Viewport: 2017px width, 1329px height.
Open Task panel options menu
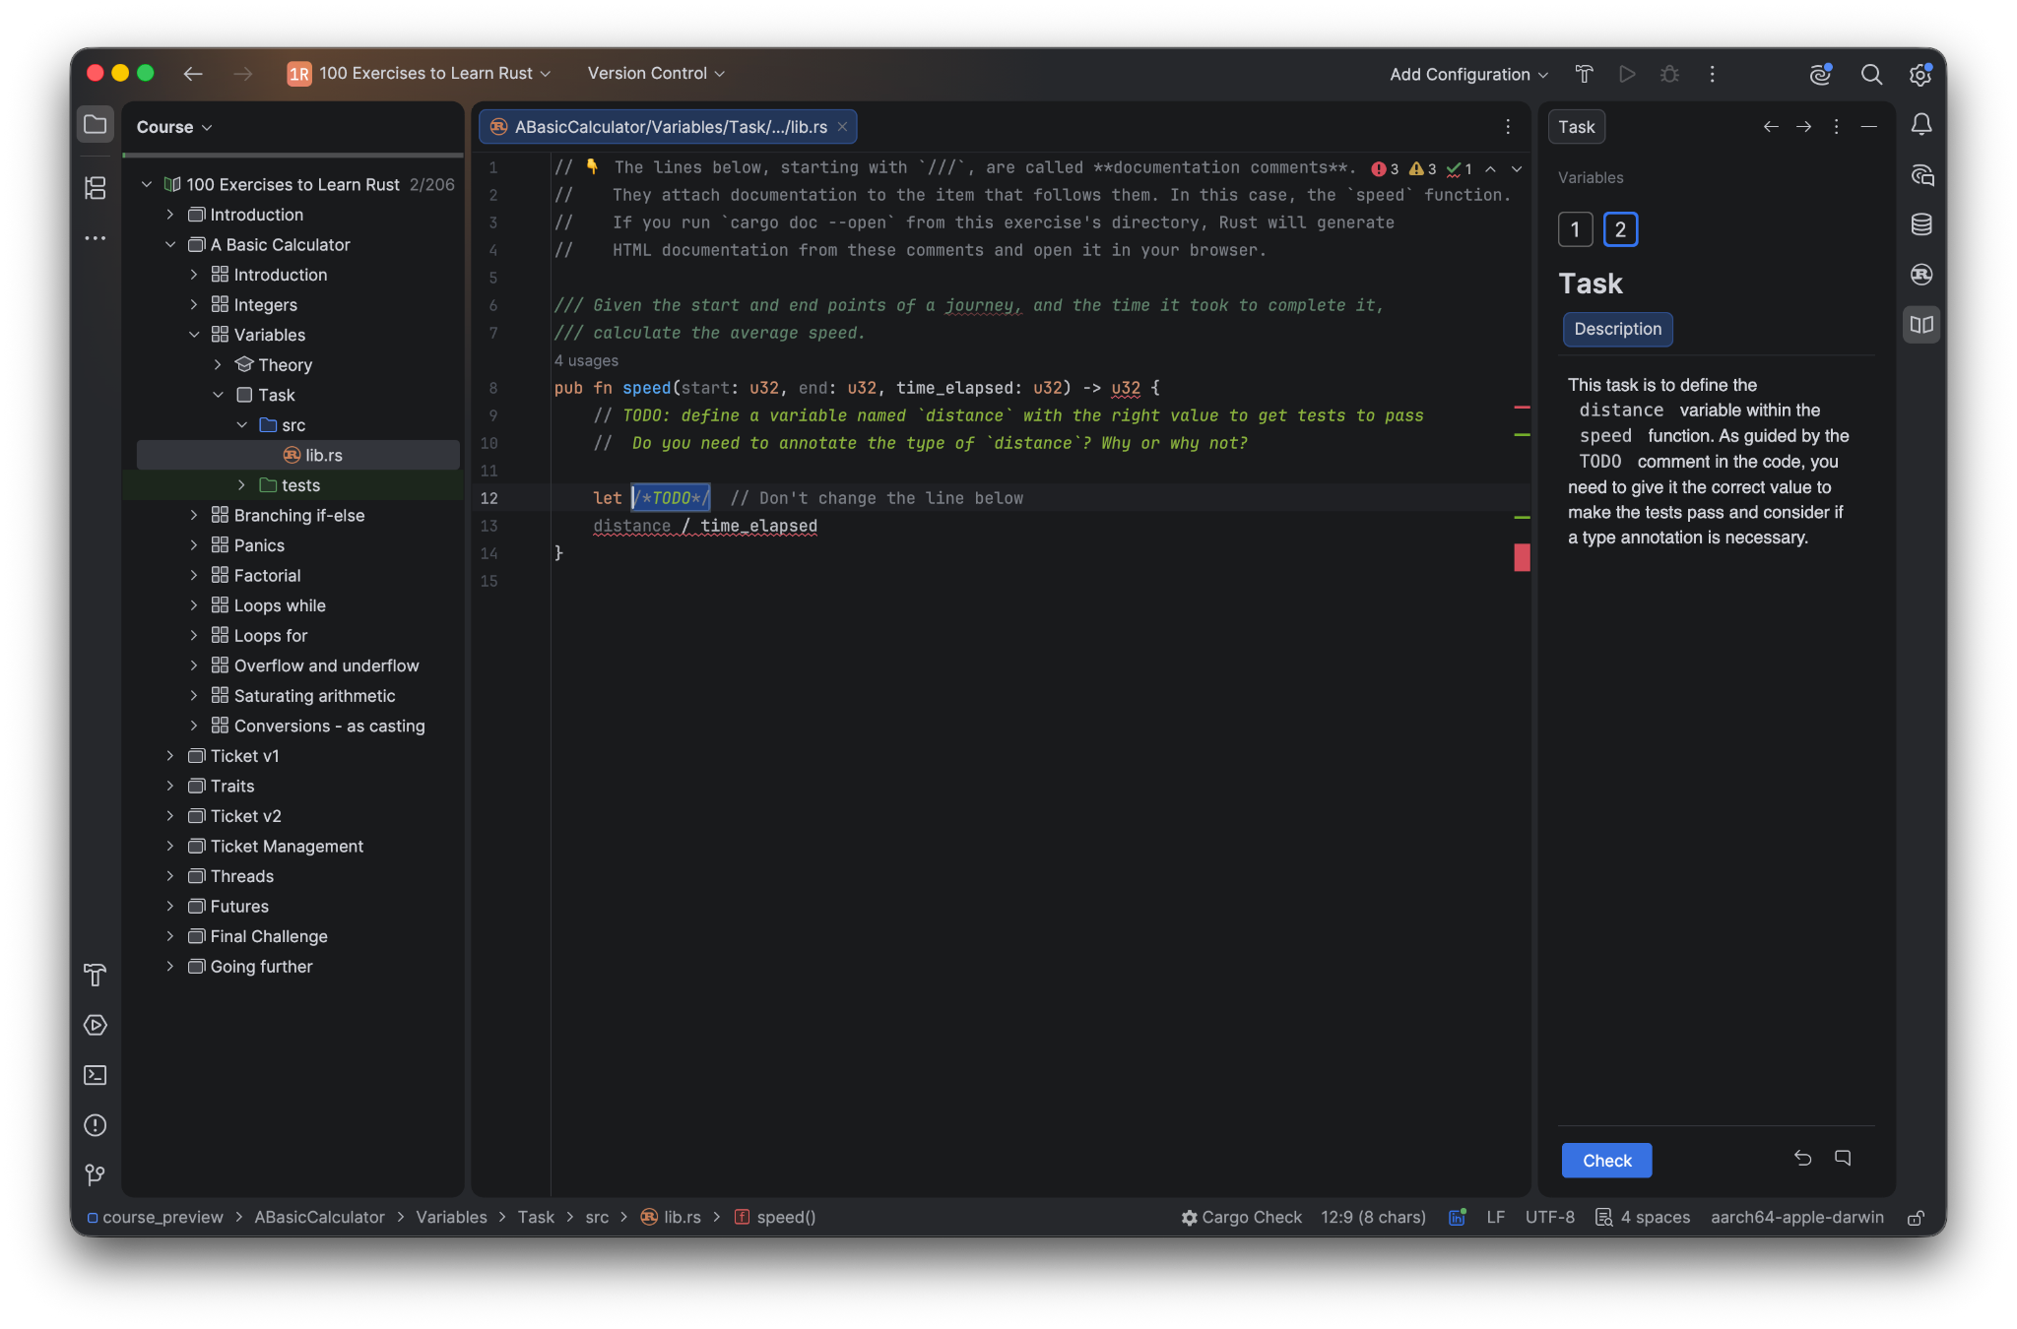(x=1836, y=127)
